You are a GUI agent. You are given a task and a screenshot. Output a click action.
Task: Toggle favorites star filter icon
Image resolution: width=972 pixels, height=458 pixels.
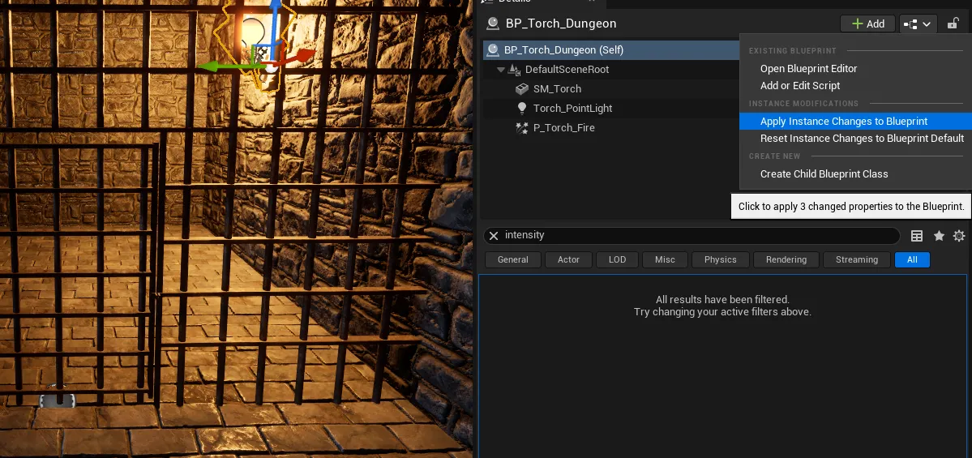click(939, 236)
